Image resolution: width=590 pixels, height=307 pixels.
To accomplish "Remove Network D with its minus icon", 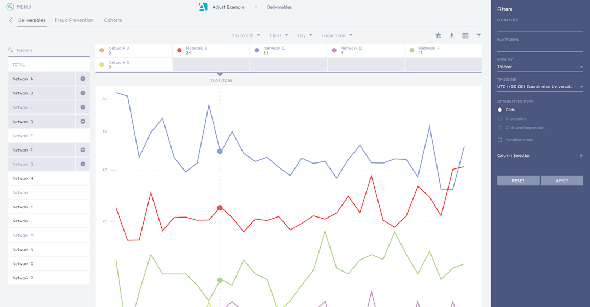I will point(83,122).
